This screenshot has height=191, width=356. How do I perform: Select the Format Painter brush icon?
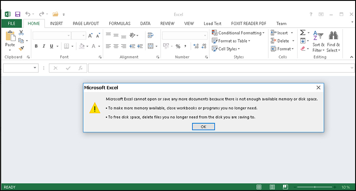(x=21, y=49)
